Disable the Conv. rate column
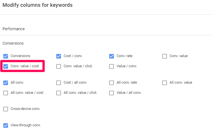Screen dimensions: 212x130 point(112,56)
